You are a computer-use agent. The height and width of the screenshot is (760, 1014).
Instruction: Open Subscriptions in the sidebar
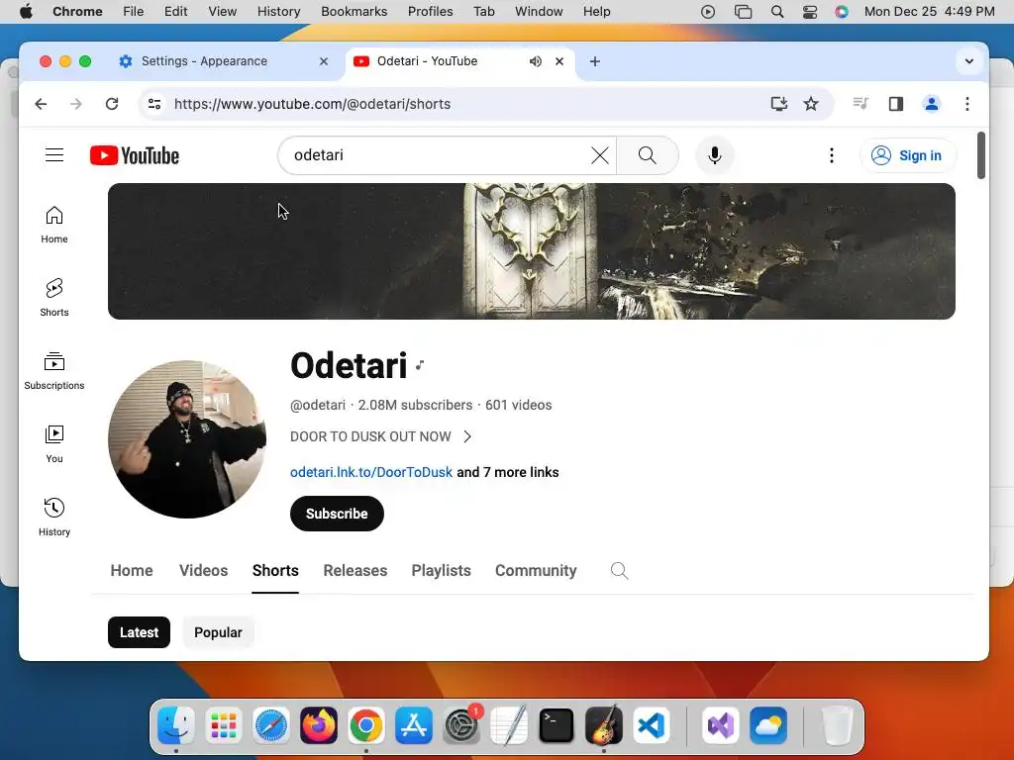click(54, 371)
